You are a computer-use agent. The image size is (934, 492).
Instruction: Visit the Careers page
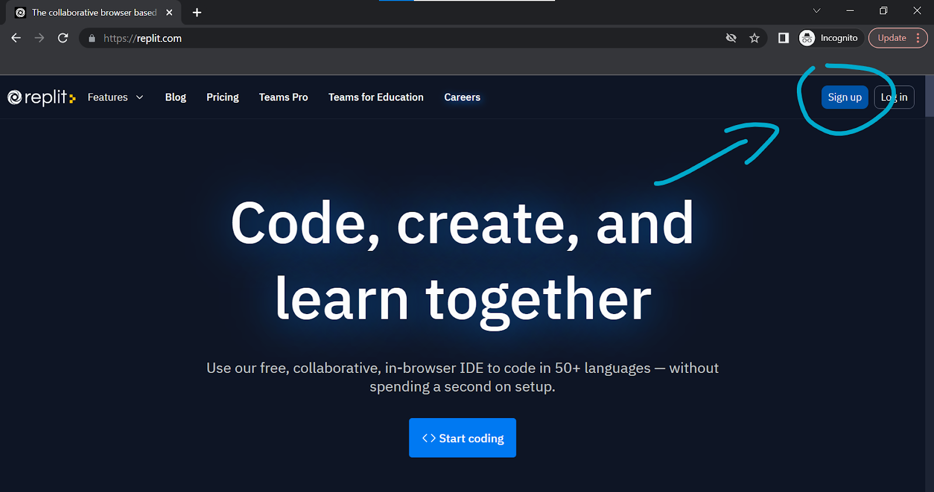pos(462,97)
